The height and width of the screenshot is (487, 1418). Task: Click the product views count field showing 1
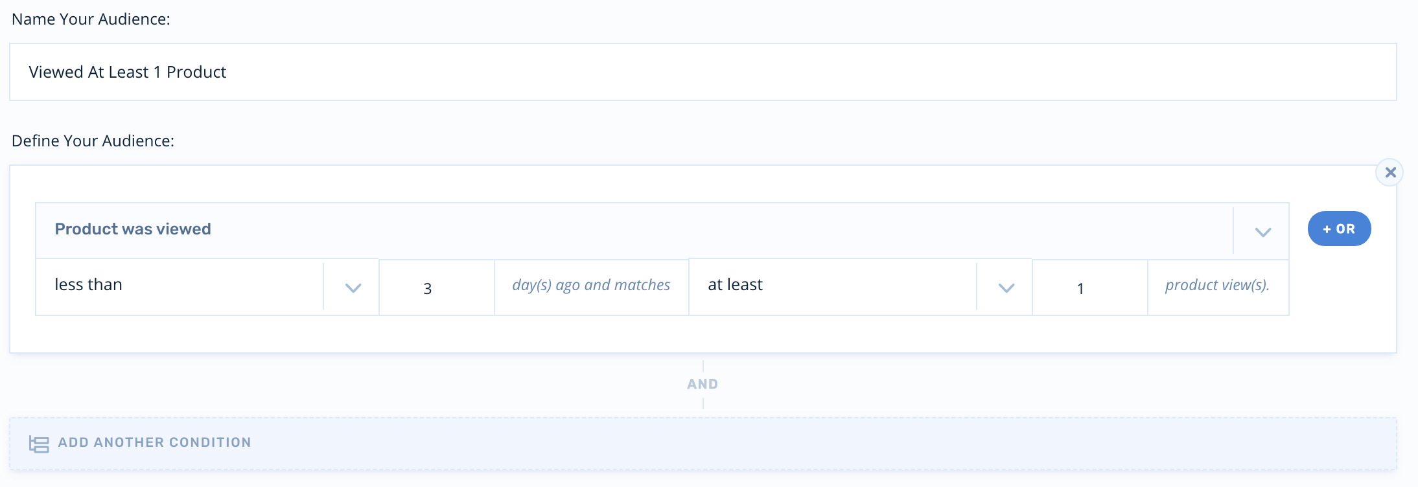(1089, 288)
